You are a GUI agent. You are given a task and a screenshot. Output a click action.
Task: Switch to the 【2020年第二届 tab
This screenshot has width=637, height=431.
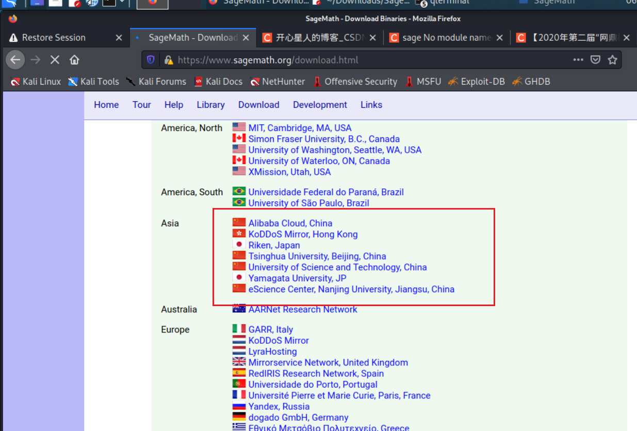[x=573, y=38]
